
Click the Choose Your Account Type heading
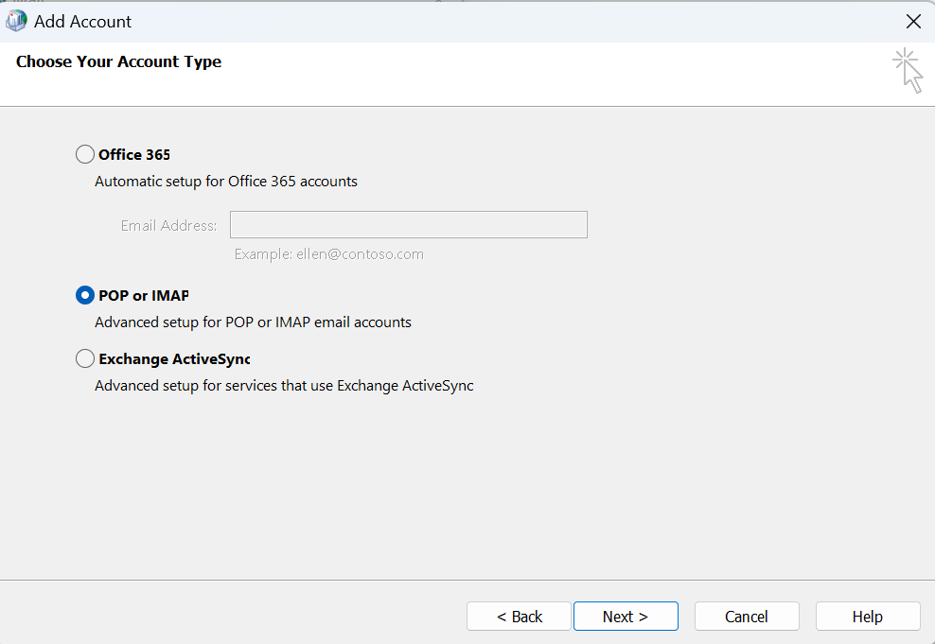118,61
